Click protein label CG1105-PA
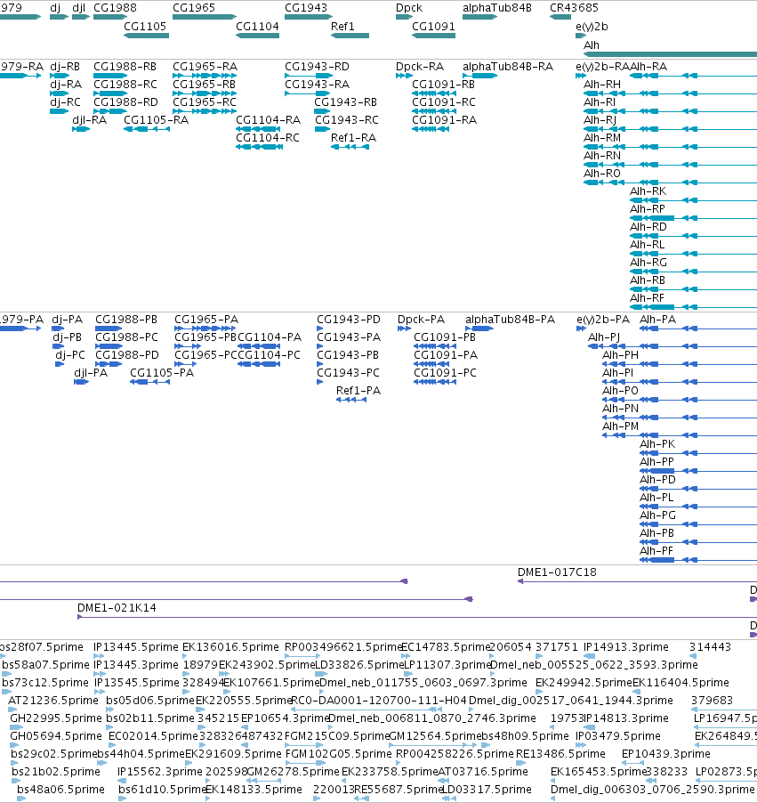Image resolution: width=757 pixels, height=803 pixels. 162,373
